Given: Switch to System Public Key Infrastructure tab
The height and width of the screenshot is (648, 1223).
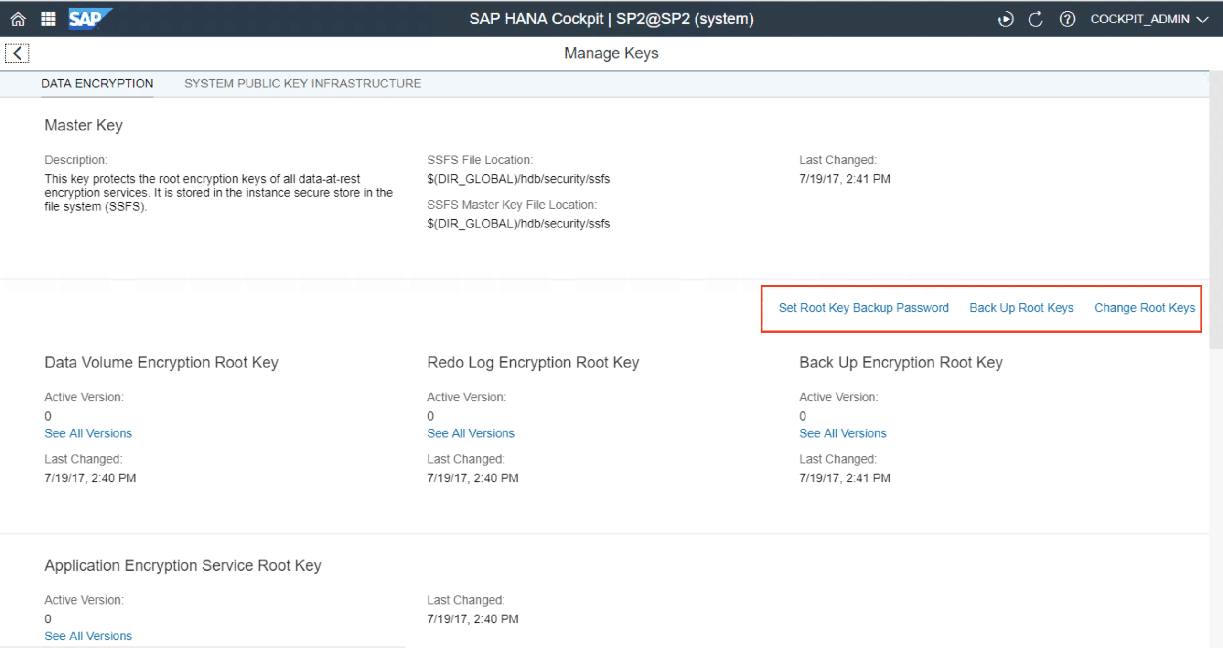Looking at the screenshot, I should point(302,84).
